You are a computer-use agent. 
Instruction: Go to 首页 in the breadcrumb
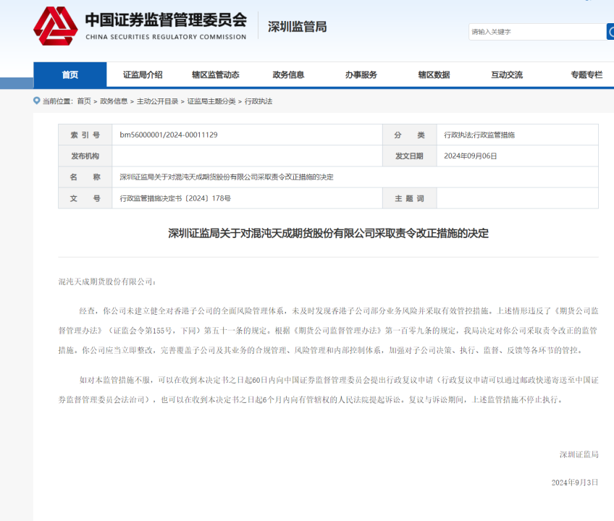[x=84, y=101]
